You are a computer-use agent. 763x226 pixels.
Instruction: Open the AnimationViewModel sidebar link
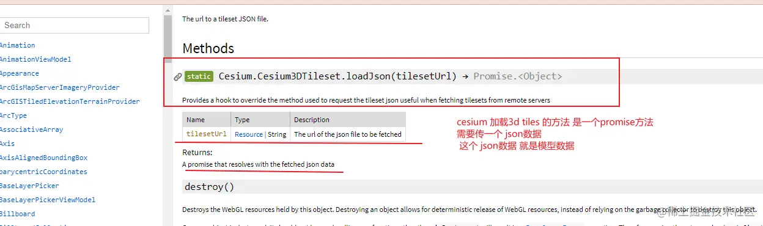coord(35,59)
